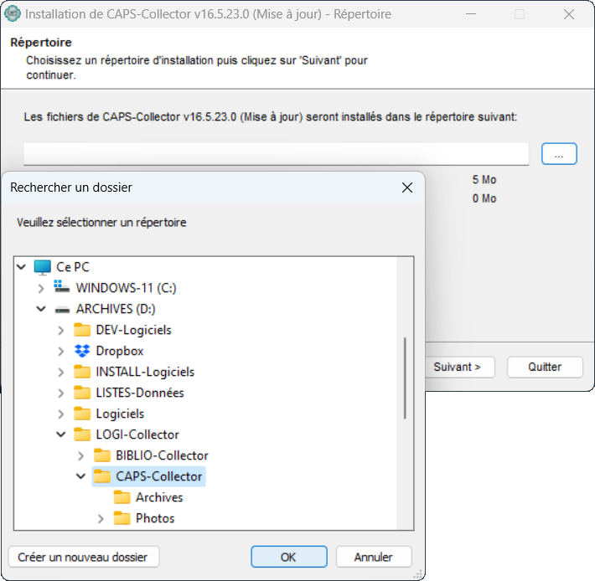Expand the INSTALL-Logiciels folder
The image size is (595, 581).
point(60,373)
